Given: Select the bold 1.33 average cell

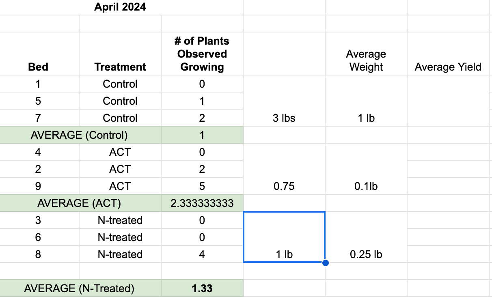Looking at the screenshot, I should [x=202, y=288].
